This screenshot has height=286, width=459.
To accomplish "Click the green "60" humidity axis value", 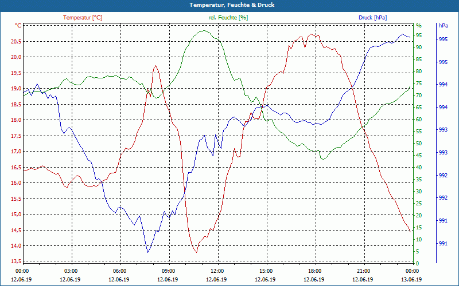I will [419, 120].
